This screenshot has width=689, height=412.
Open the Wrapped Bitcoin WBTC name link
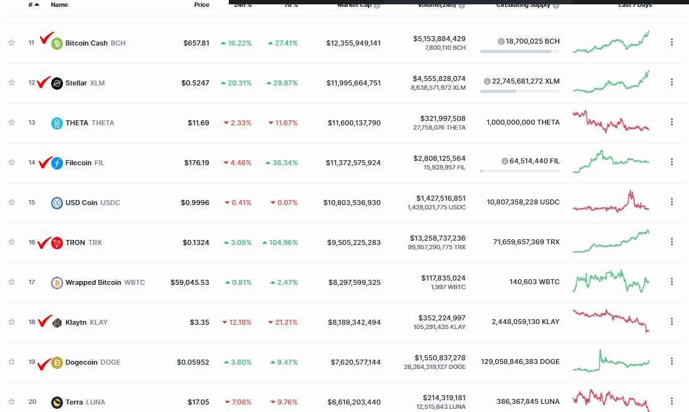click(x=105, y=282)
